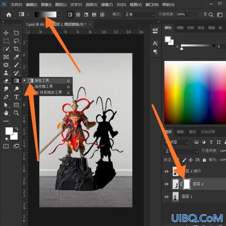Choose diamond gradient style

coord(102,14)
